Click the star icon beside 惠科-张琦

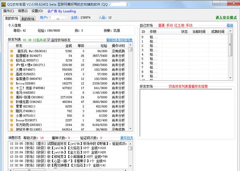click(12, 97)
